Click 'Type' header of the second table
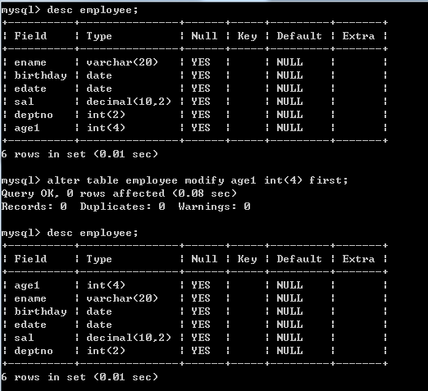 coord(99,259)
